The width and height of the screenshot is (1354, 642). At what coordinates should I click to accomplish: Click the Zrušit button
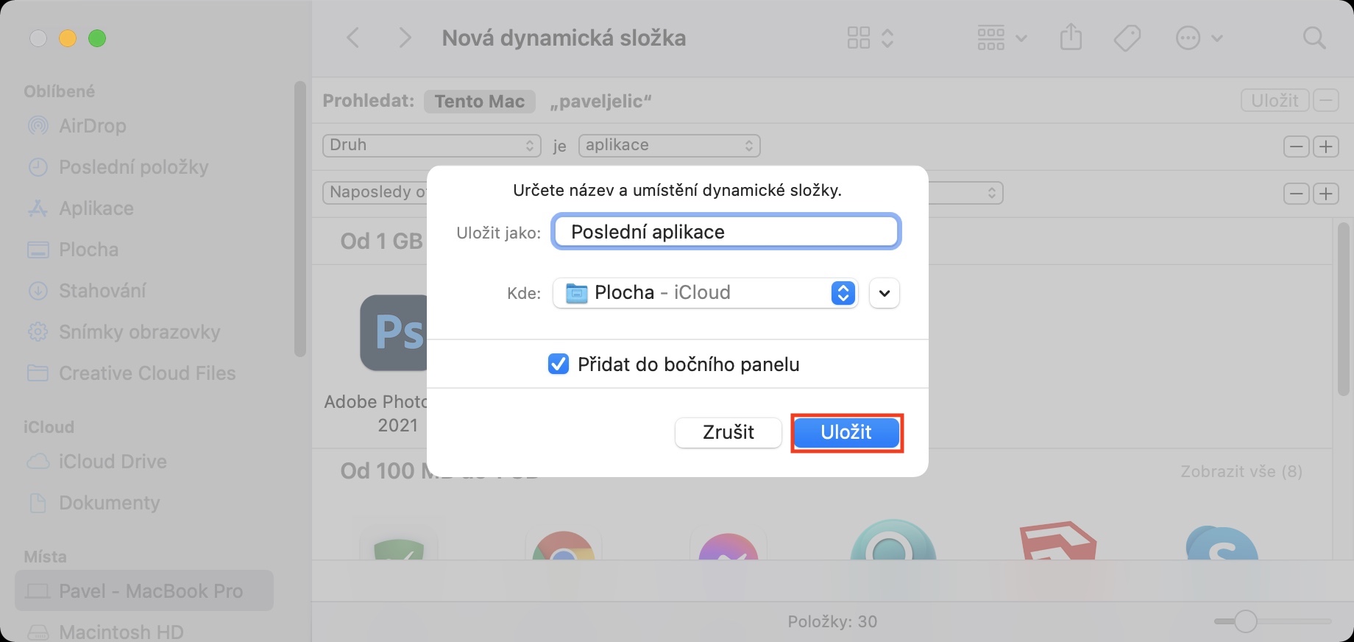[x=728, y=432]
